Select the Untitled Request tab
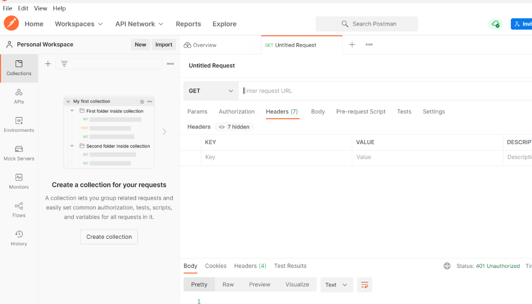 tap(302, 45)
